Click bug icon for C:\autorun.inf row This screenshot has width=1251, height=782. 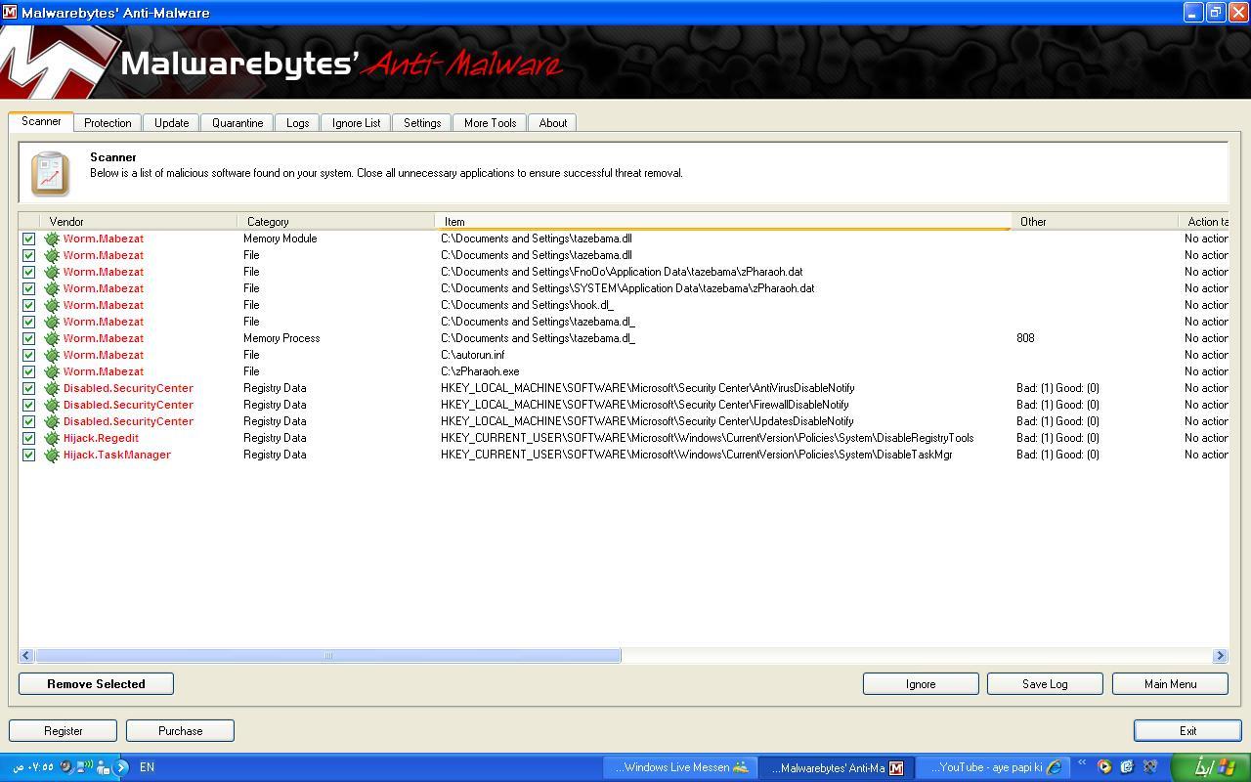(52, 355)
